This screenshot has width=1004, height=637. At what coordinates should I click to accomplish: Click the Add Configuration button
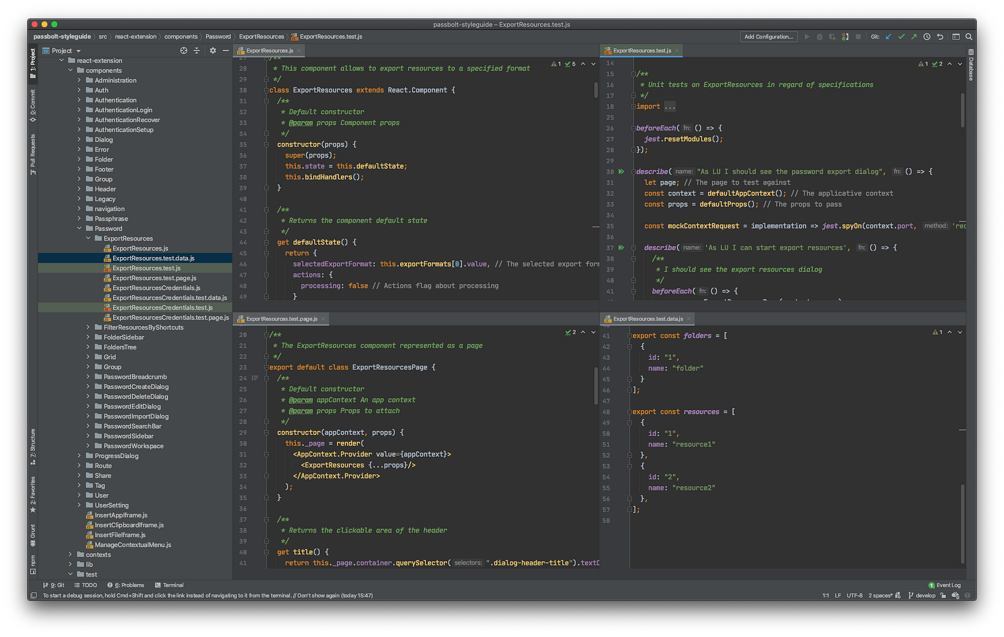[x=769, y=37]
